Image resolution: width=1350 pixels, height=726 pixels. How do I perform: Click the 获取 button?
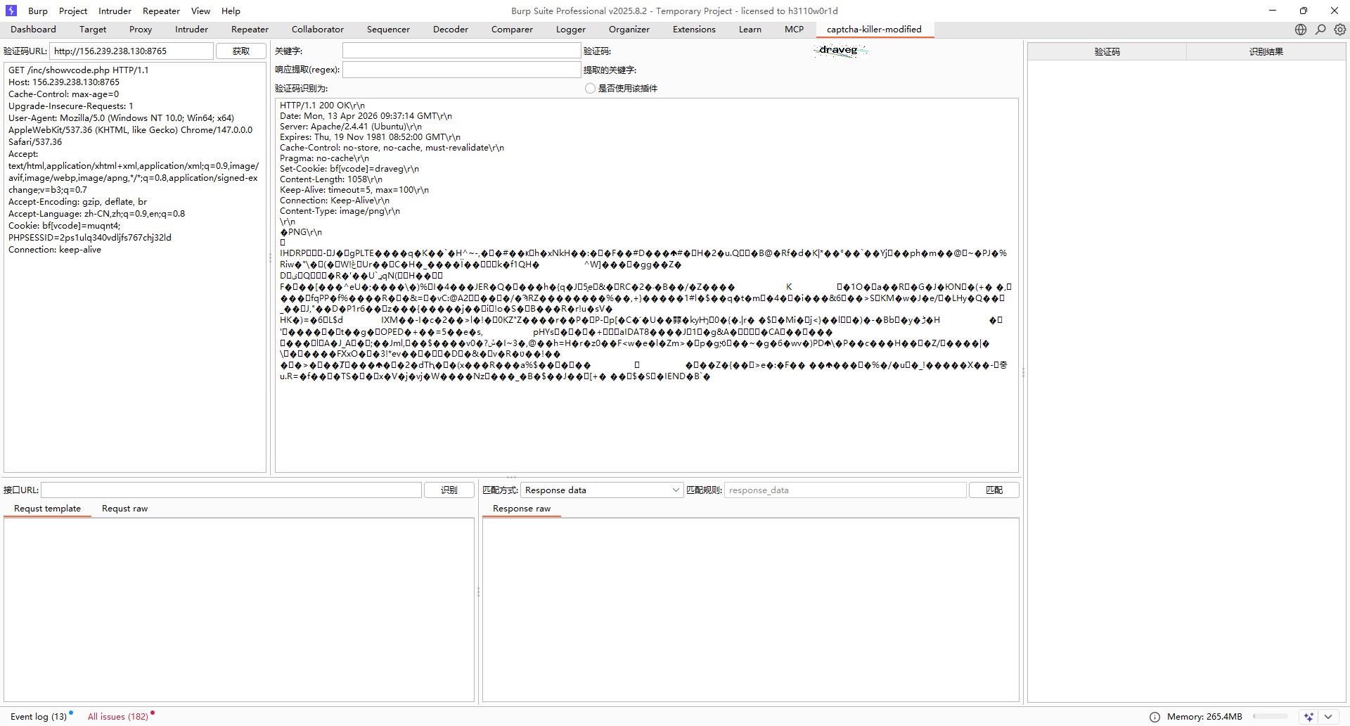240,51
